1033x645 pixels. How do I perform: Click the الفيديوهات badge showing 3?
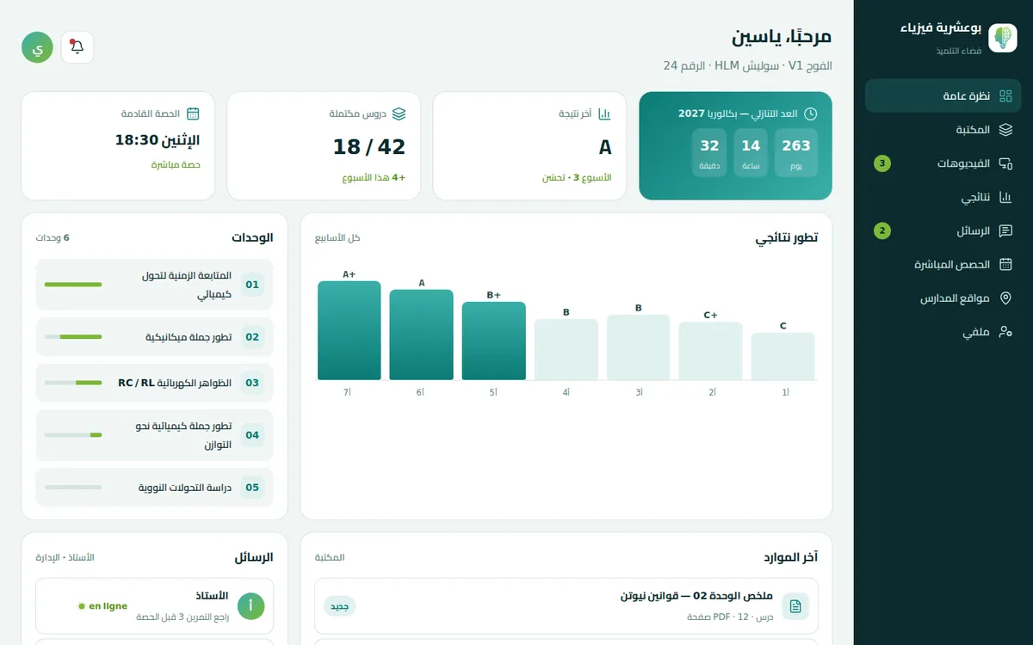882,163
